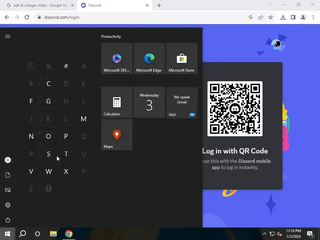
Task: Open taskbar Search magnifier
Action: pos(22,234)
